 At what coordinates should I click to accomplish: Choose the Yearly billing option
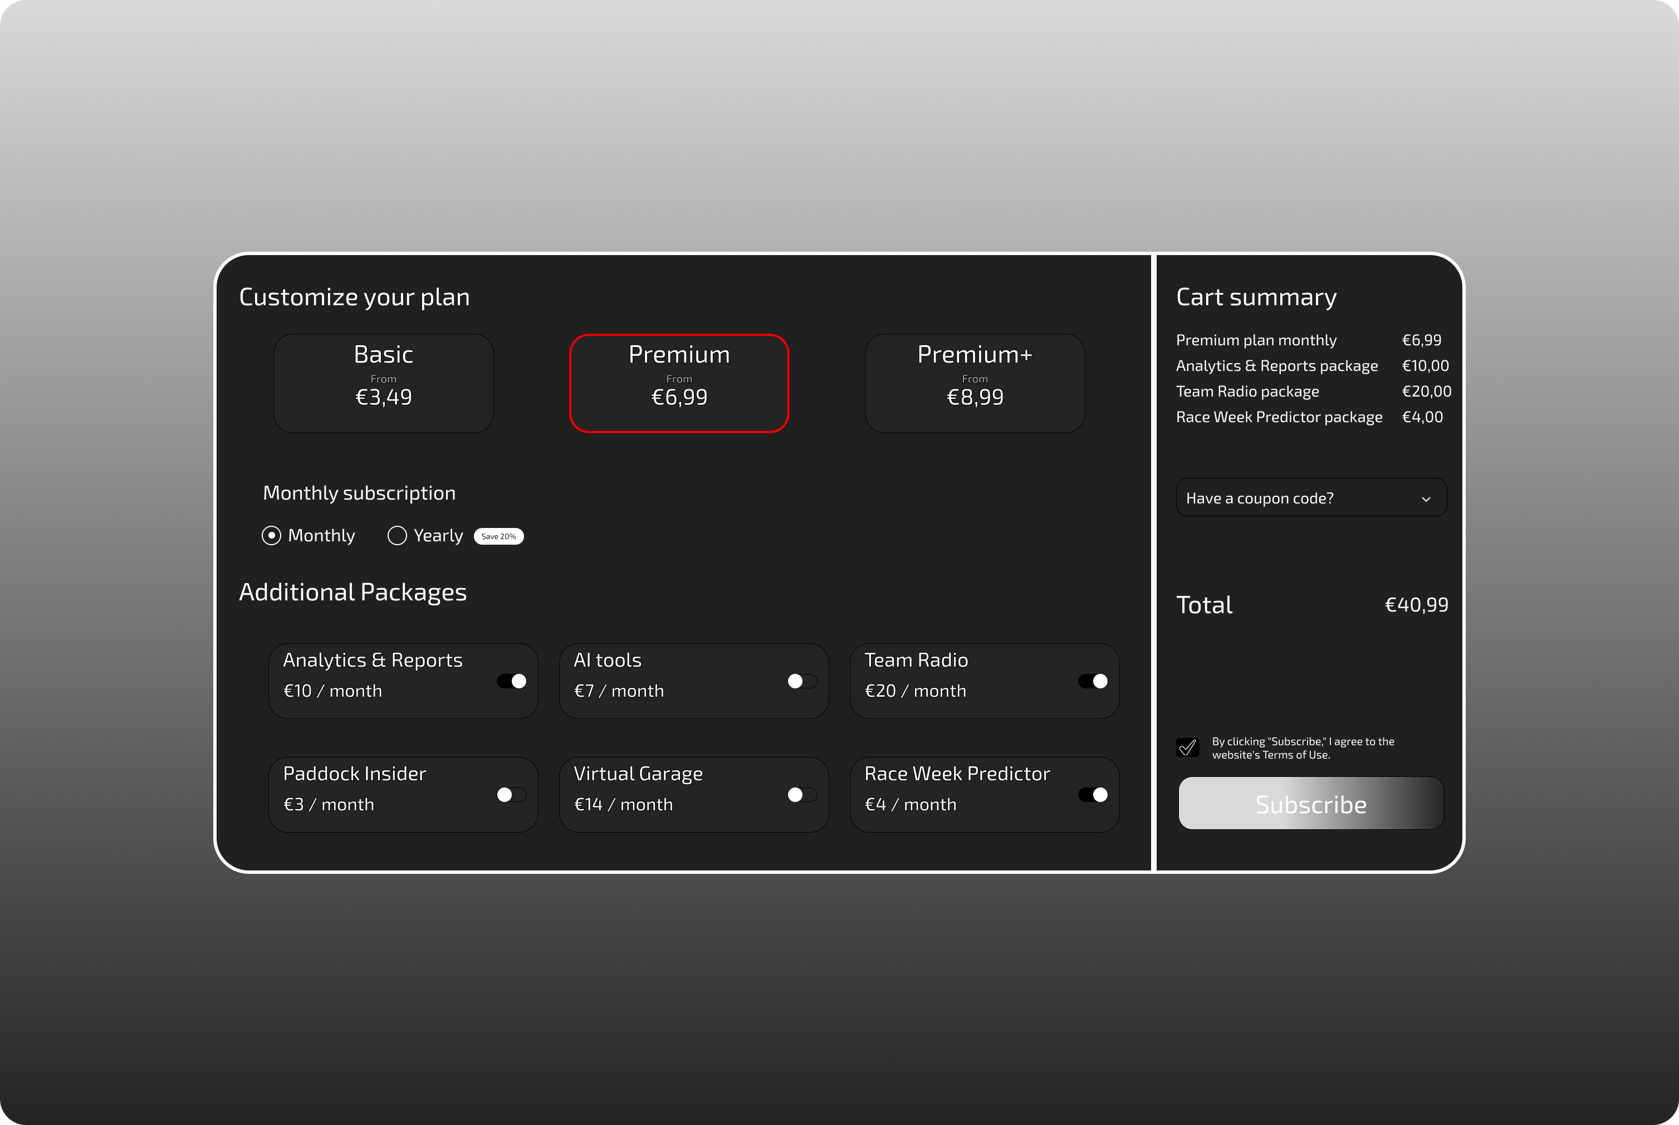point(398,535)
